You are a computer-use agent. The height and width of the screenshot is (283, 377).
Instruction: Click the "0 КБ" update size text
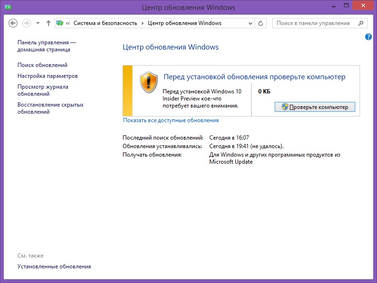[264, 92]
